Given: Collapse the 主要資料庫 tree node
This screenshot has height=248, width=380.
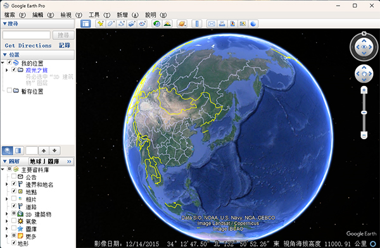Looking at the screenshot, I should [x=3, y=169].
